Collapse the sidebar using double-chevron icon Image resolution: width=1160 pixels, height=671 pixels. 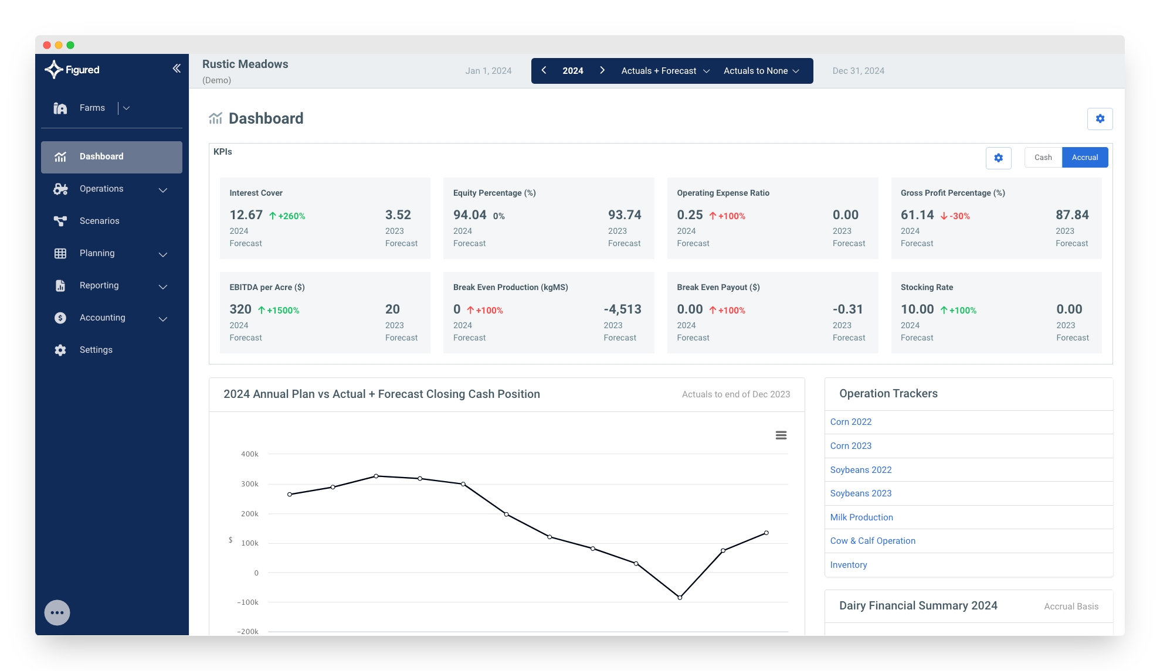pos(176,68)
